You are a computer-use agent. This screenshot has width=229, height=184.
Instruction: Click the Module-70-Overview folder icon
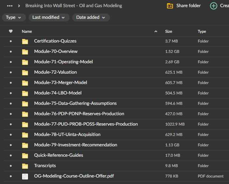[x=25, y=52]
